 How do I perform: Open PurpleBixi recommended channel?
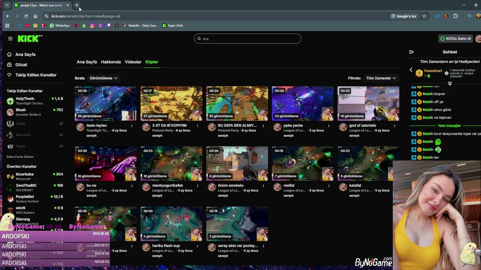pos(35,199)
